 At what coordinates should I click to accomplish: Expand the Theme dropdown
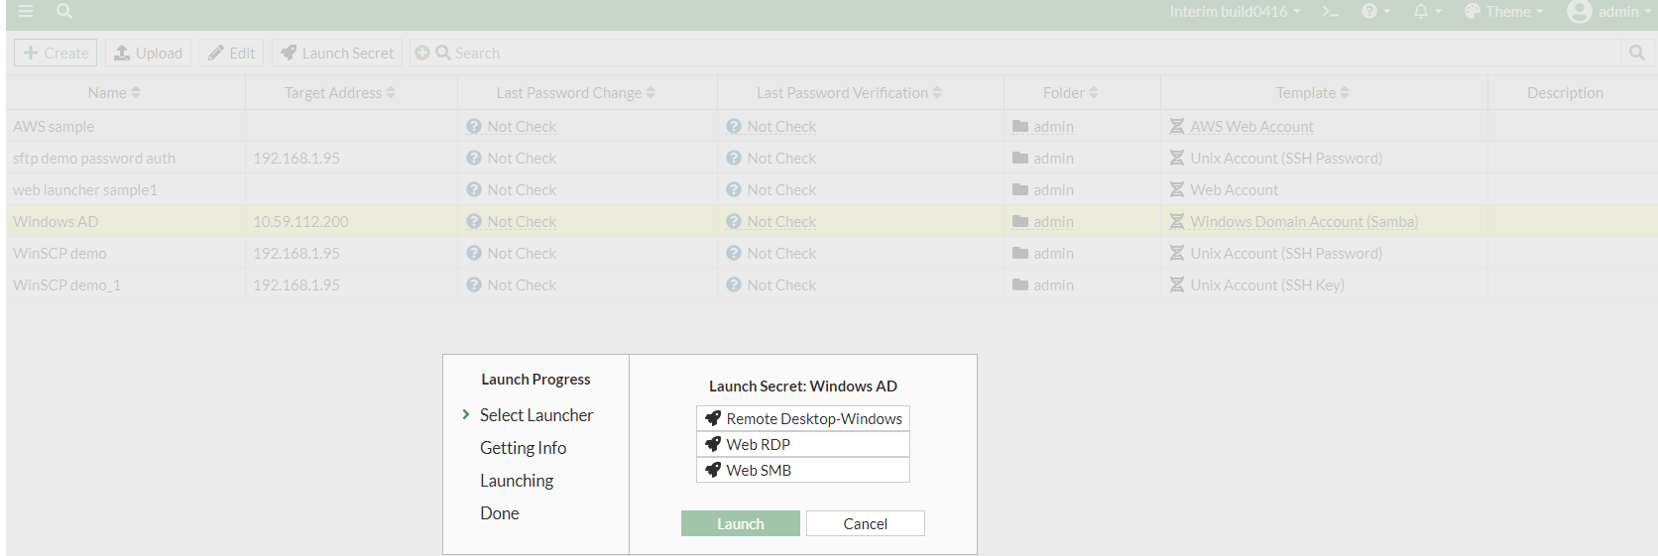tap(1503, 11)
